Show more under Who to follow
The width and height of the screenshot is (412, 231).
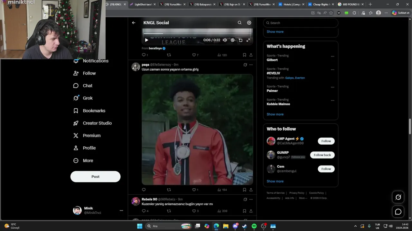point(275,181)
